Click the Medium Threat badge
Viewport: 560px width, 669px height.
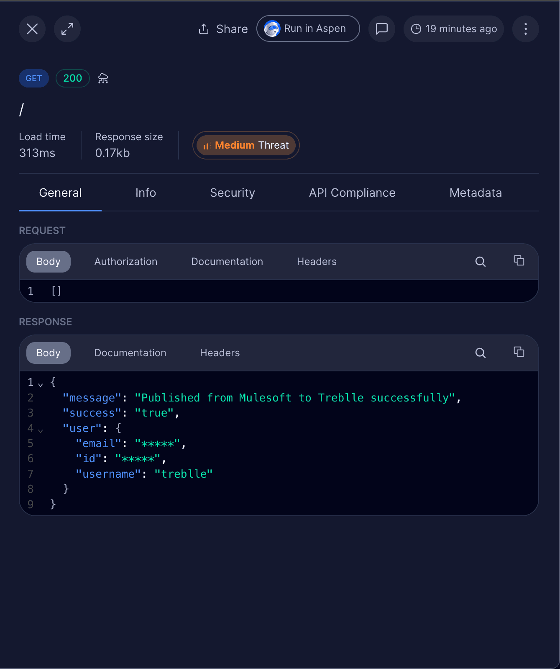[x=246, y=145]
